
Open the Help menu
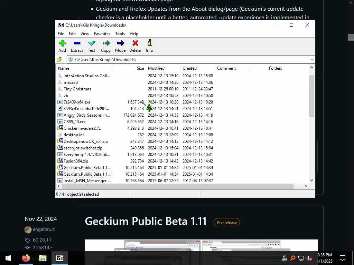coord(134,34)
